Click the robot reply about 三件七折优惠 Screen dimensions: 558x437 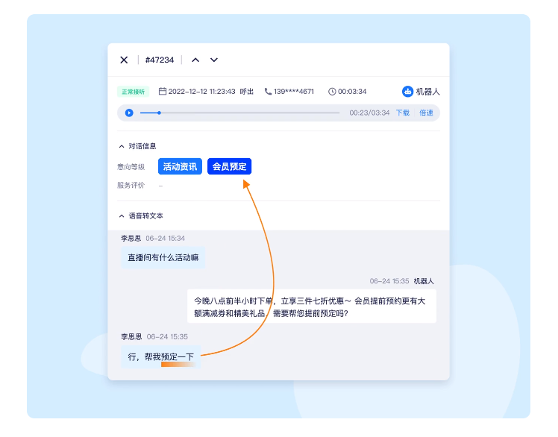click(312, 306)
